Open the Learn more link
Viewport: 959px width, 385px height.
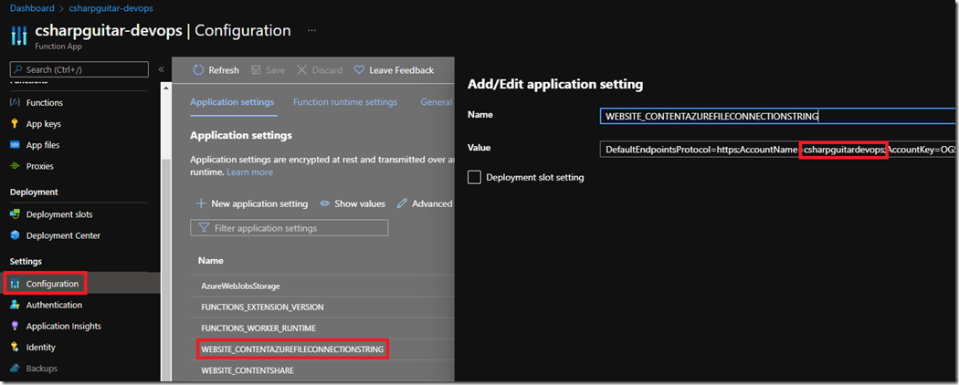click(249, 172)
